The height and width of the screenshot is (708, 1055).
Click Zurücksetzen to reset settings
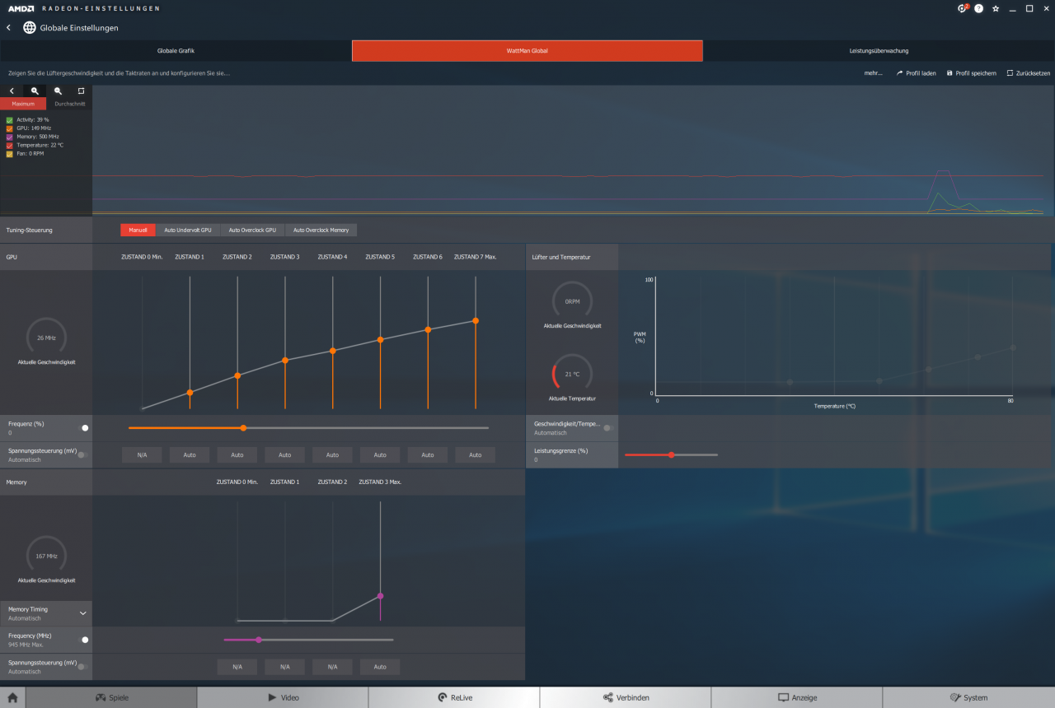pos(1029,73)
